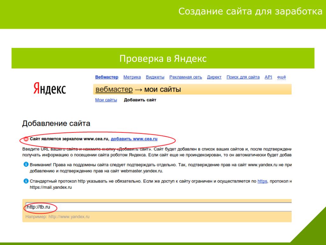Viewport: 326px width, 245px height.
Task: Expand the ещё menu
Action: 281,77
